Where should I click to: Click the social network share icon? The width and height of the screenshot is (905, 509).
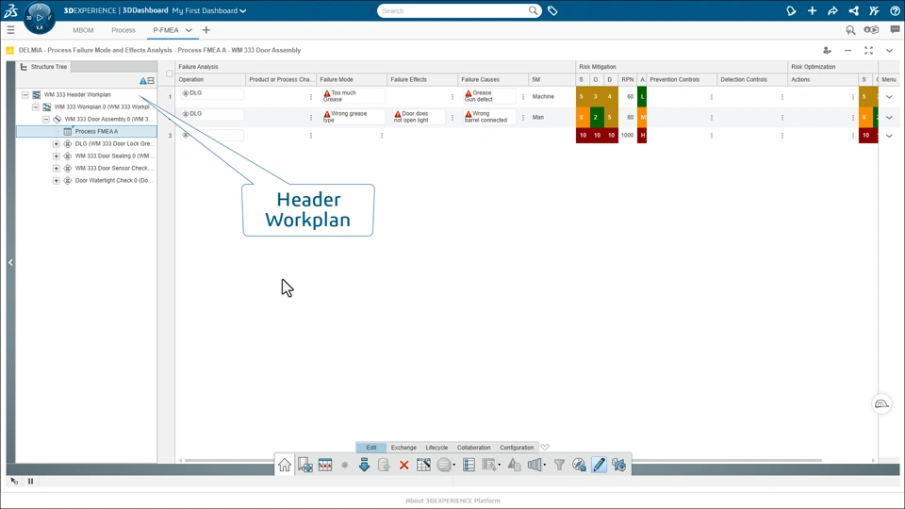tap(854, 10)
